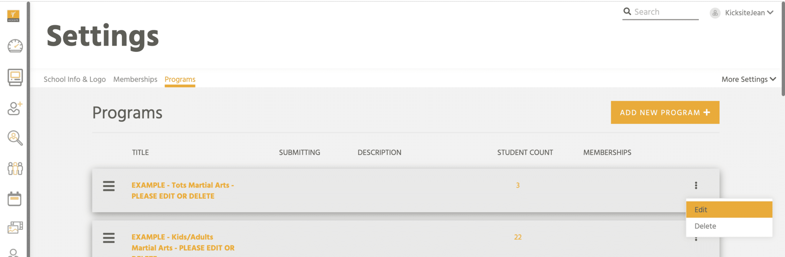Screen dimensions: 785x257
Task: Open the EXAMPLE - Tots Martial Arts program link
Action: [183, 191]
